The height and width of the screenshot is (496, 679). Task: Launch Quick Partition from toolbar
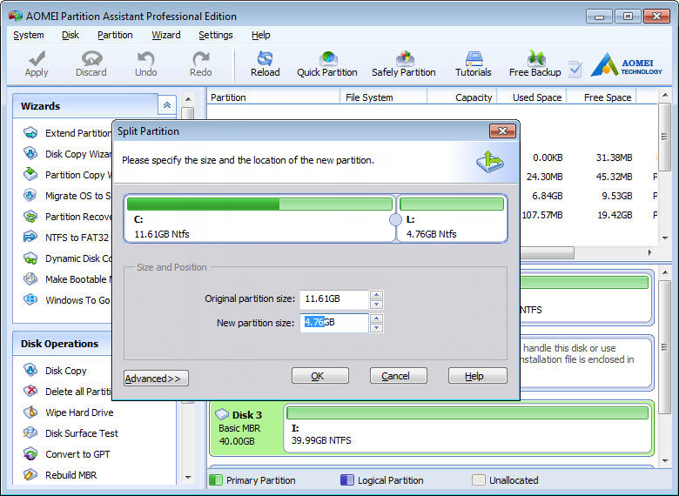click(x=327, y=64)
